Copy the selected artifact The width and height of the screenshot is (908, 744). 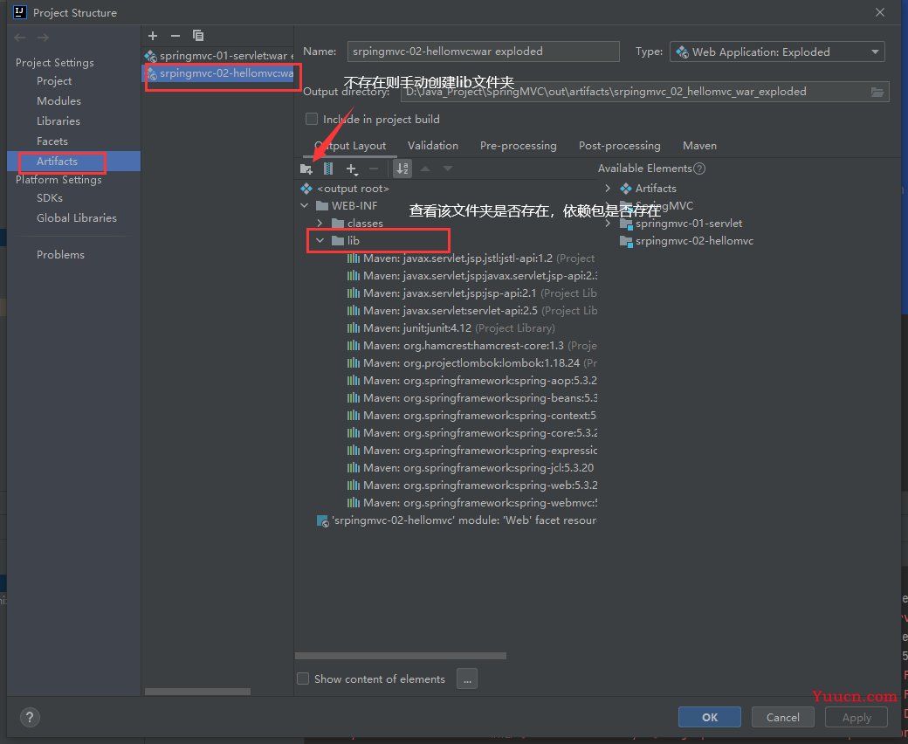point(198,36)
